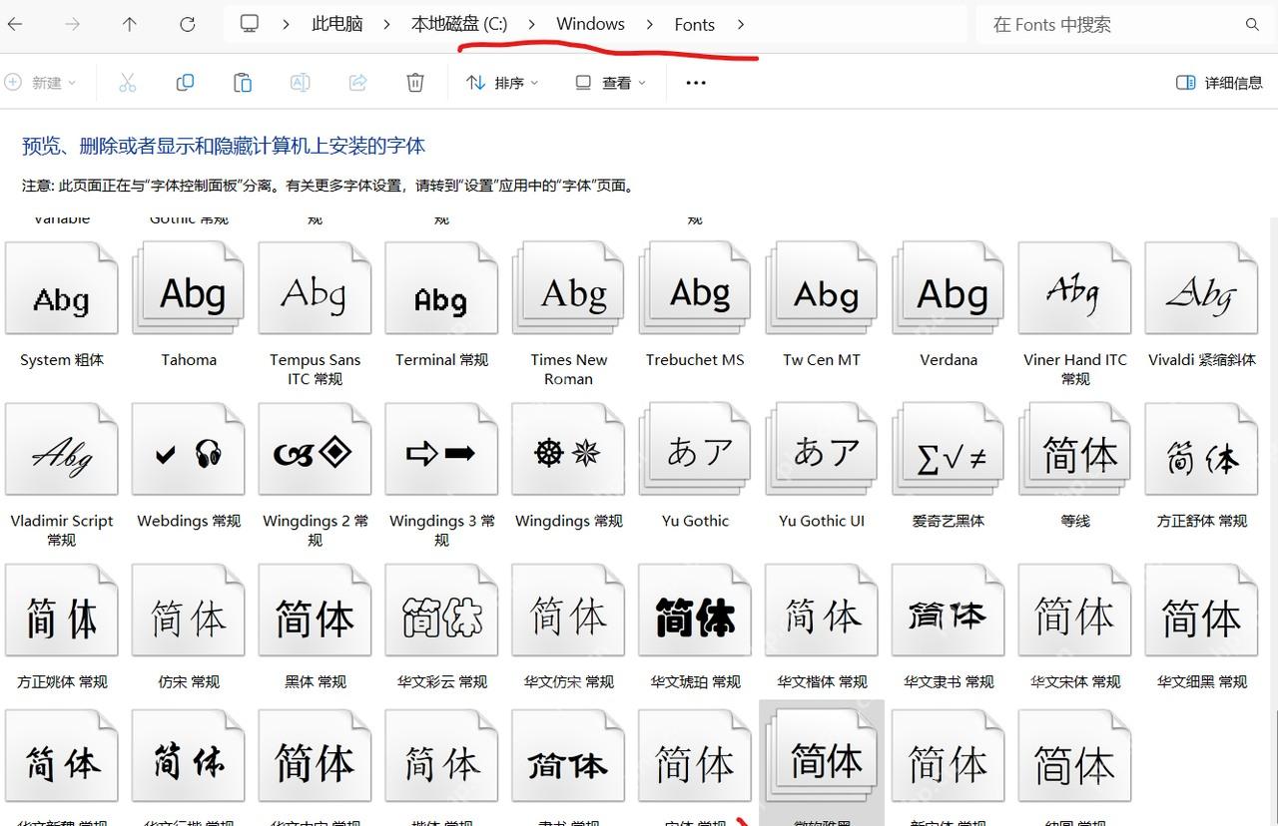Open the 新建 dropdown button
Image resolution: width=1278 pixels, height=826 pixels.
(x=40, y=83)
